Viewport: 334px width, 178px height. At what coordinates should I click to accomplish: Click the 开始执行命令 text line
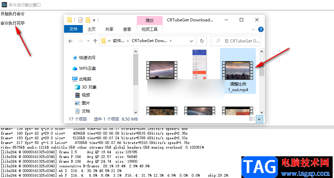pyautogui.click(x=12, y=14)
